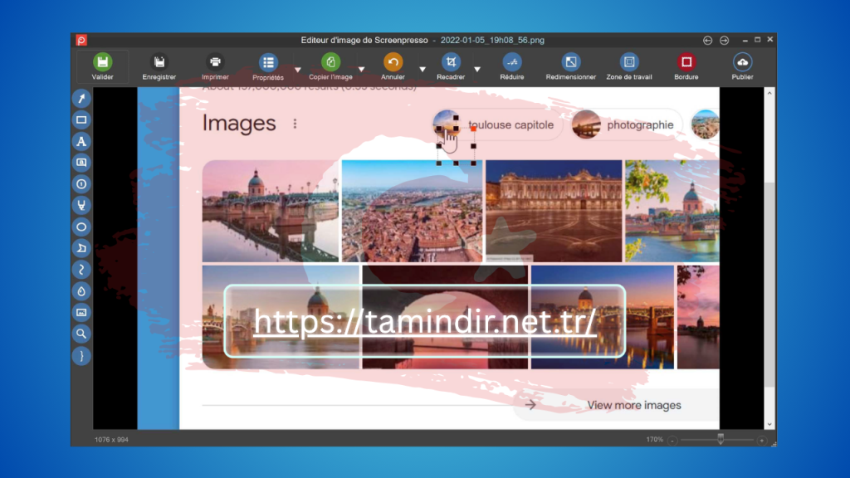Click the Capitole building night thumbnail
Viewport: 850px width, 478px height.
point(554,211)
